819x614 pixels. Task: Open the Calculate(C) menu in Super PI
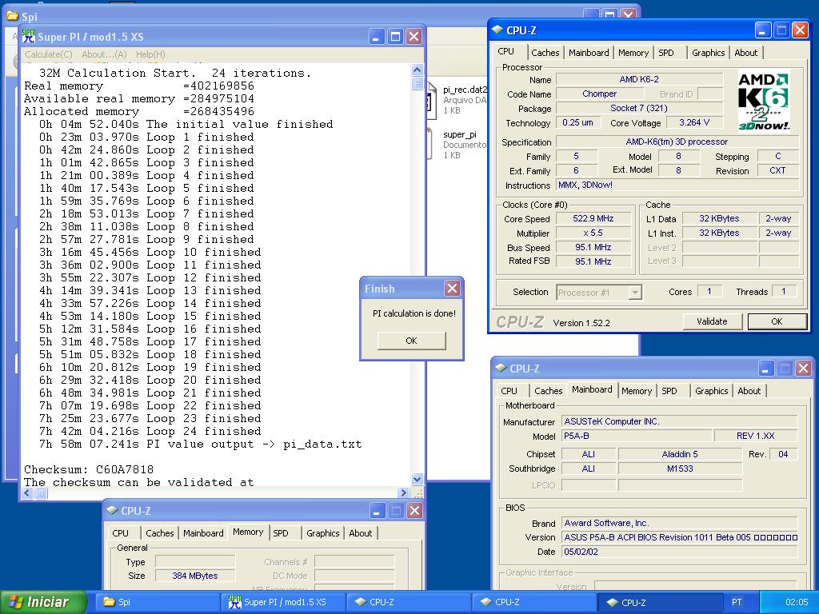49,54
